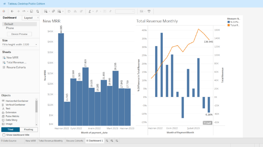Click the new worksheet tab icon
The image size is (263, 147).
(x=107, y=141)
